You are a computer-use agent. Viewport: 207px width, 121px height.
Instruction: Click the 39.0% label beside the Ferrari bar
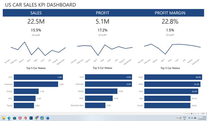point(194,105)
